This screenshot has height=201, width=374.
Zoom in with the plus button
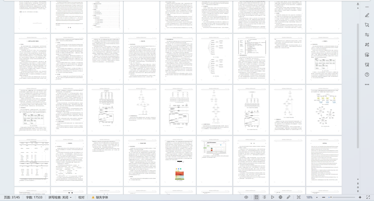(x=360, y=197)
